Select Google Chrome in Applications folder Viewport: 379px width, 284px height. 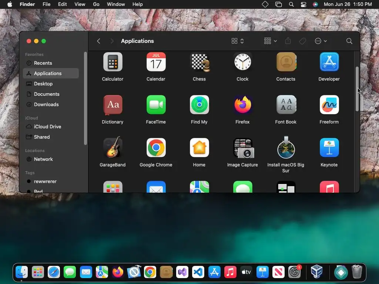click(x=156, y=148)
